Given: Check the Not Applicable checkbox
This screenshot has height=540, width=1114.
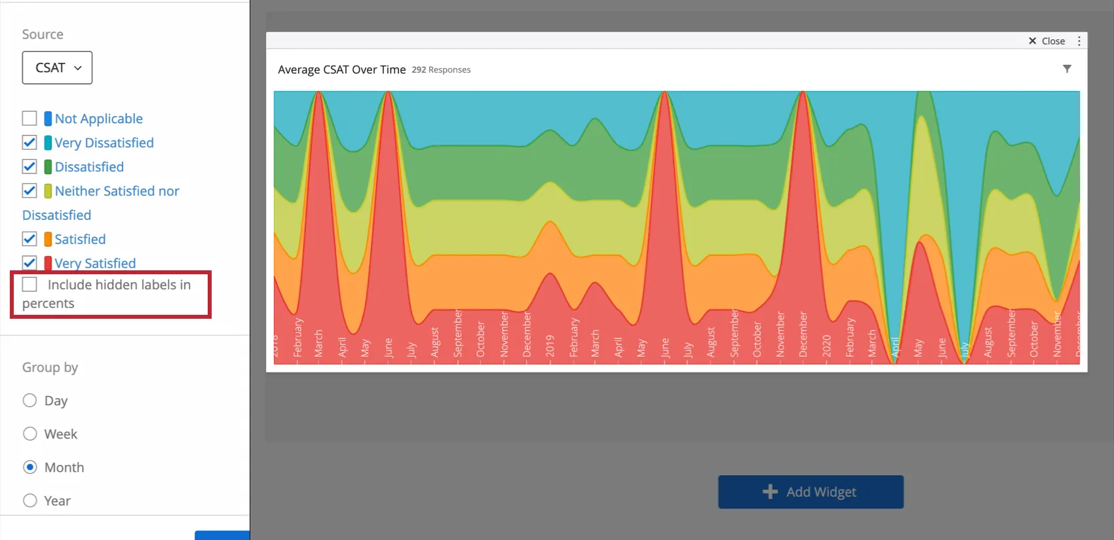Looking at the screenshot, I should [29, 118].
